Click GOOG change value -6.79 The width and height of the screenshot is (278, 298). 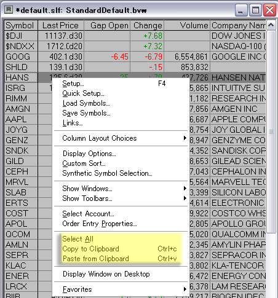pos(147,57)
